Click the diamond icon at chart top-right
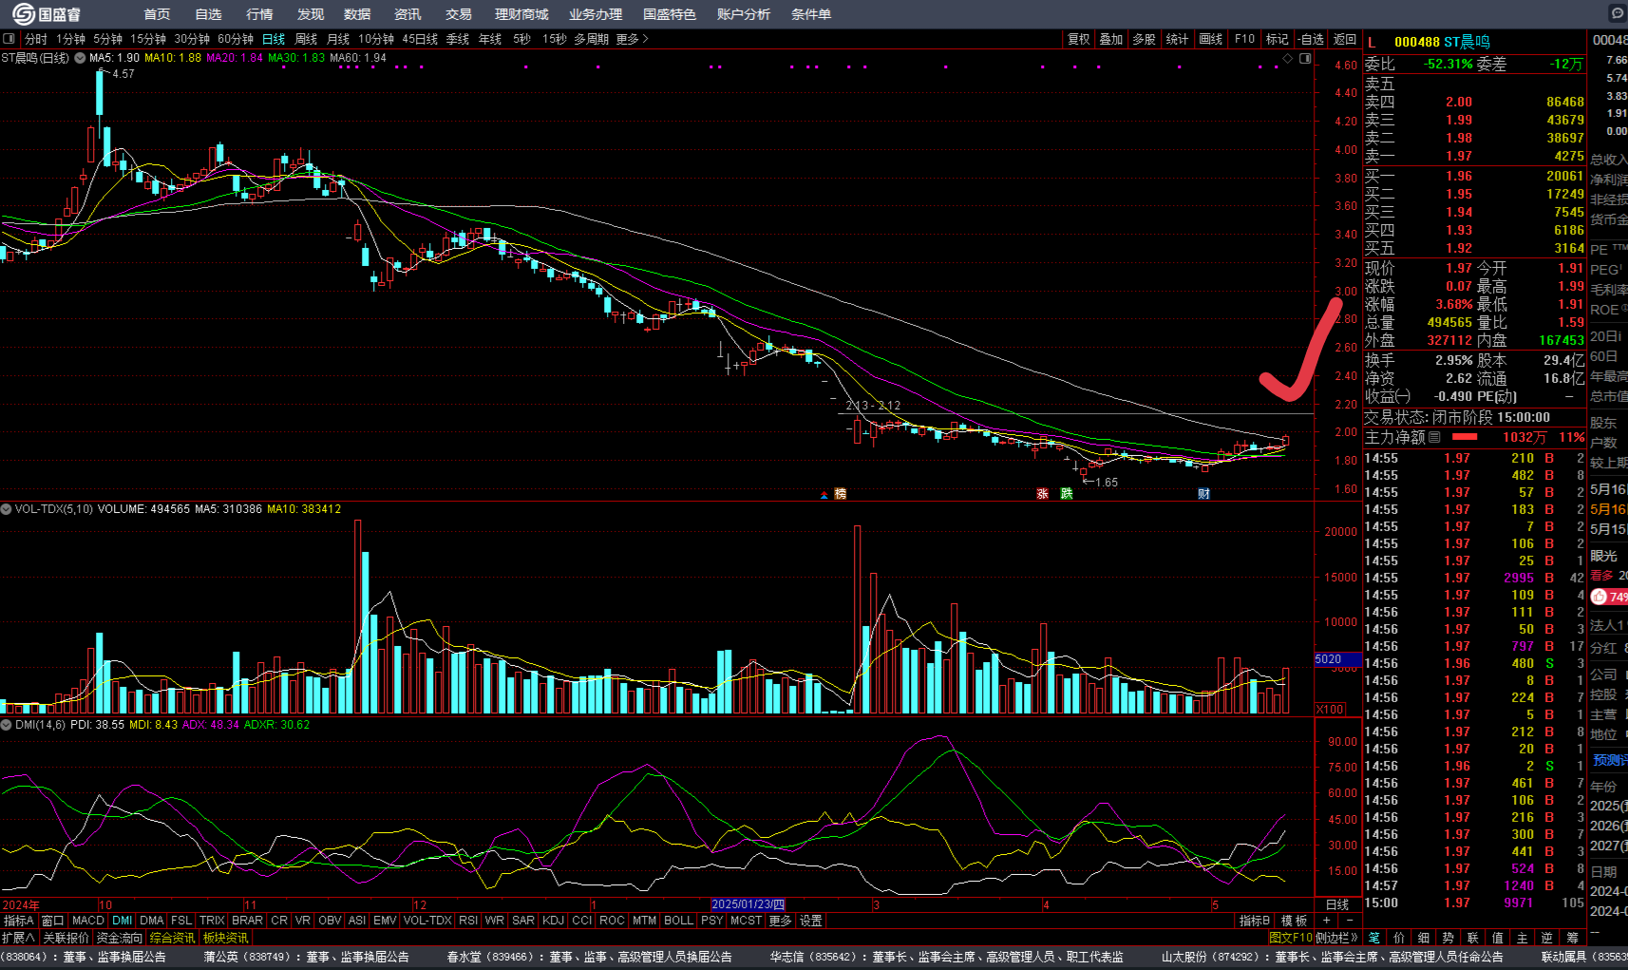The image size is (1628, 970). tap(1288, 59)
